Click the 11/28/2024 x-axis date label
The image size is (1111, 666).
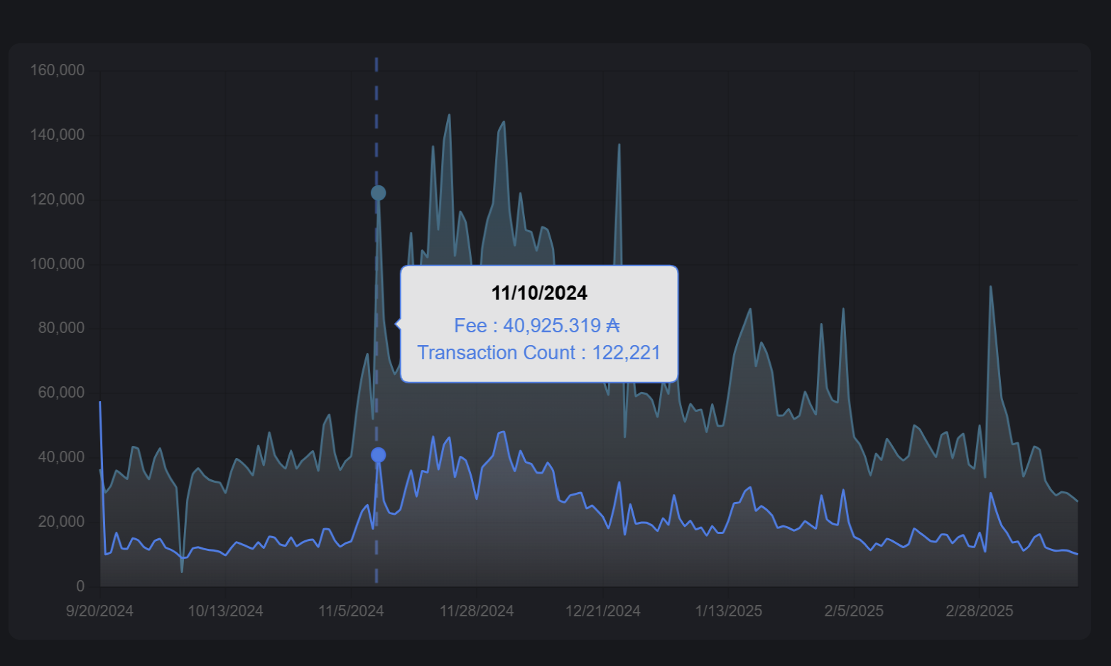pos(477,611)
